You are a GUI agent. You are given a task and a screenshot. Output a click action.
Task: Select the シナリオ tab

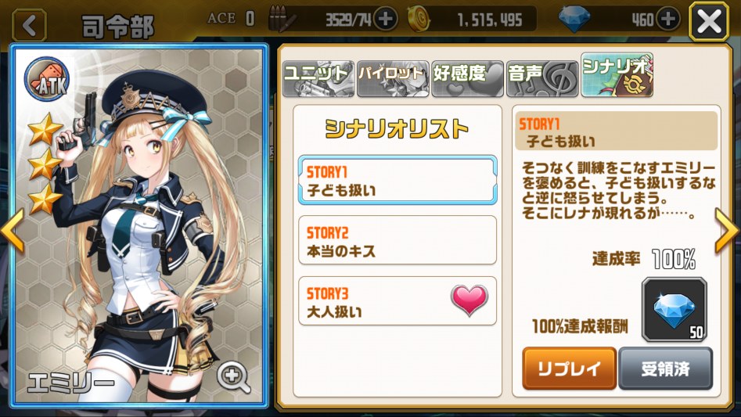pos(617,74)
